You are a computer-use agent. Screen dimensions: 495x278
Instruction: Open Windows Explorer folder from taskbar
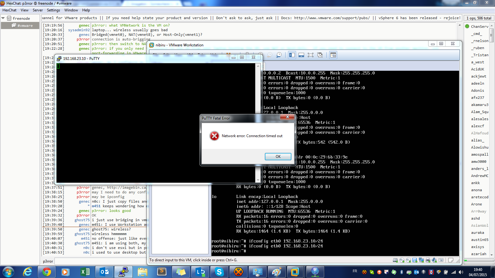tap(143, 272)
